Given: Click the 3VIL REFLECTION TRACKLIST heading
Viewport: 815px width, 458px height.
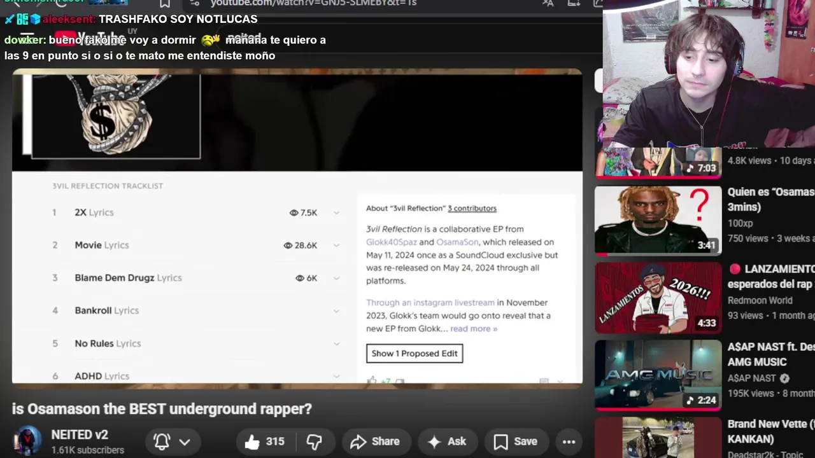Looking at the screenshot, I should point(108,186).
